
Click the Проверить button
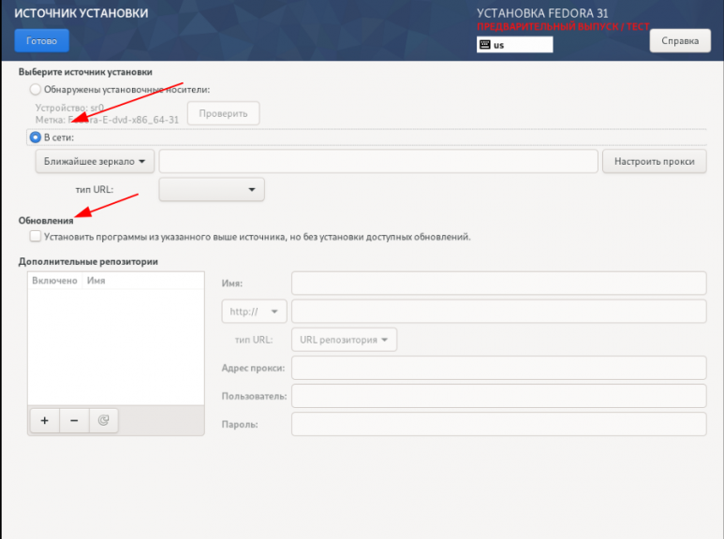point(224,113)
